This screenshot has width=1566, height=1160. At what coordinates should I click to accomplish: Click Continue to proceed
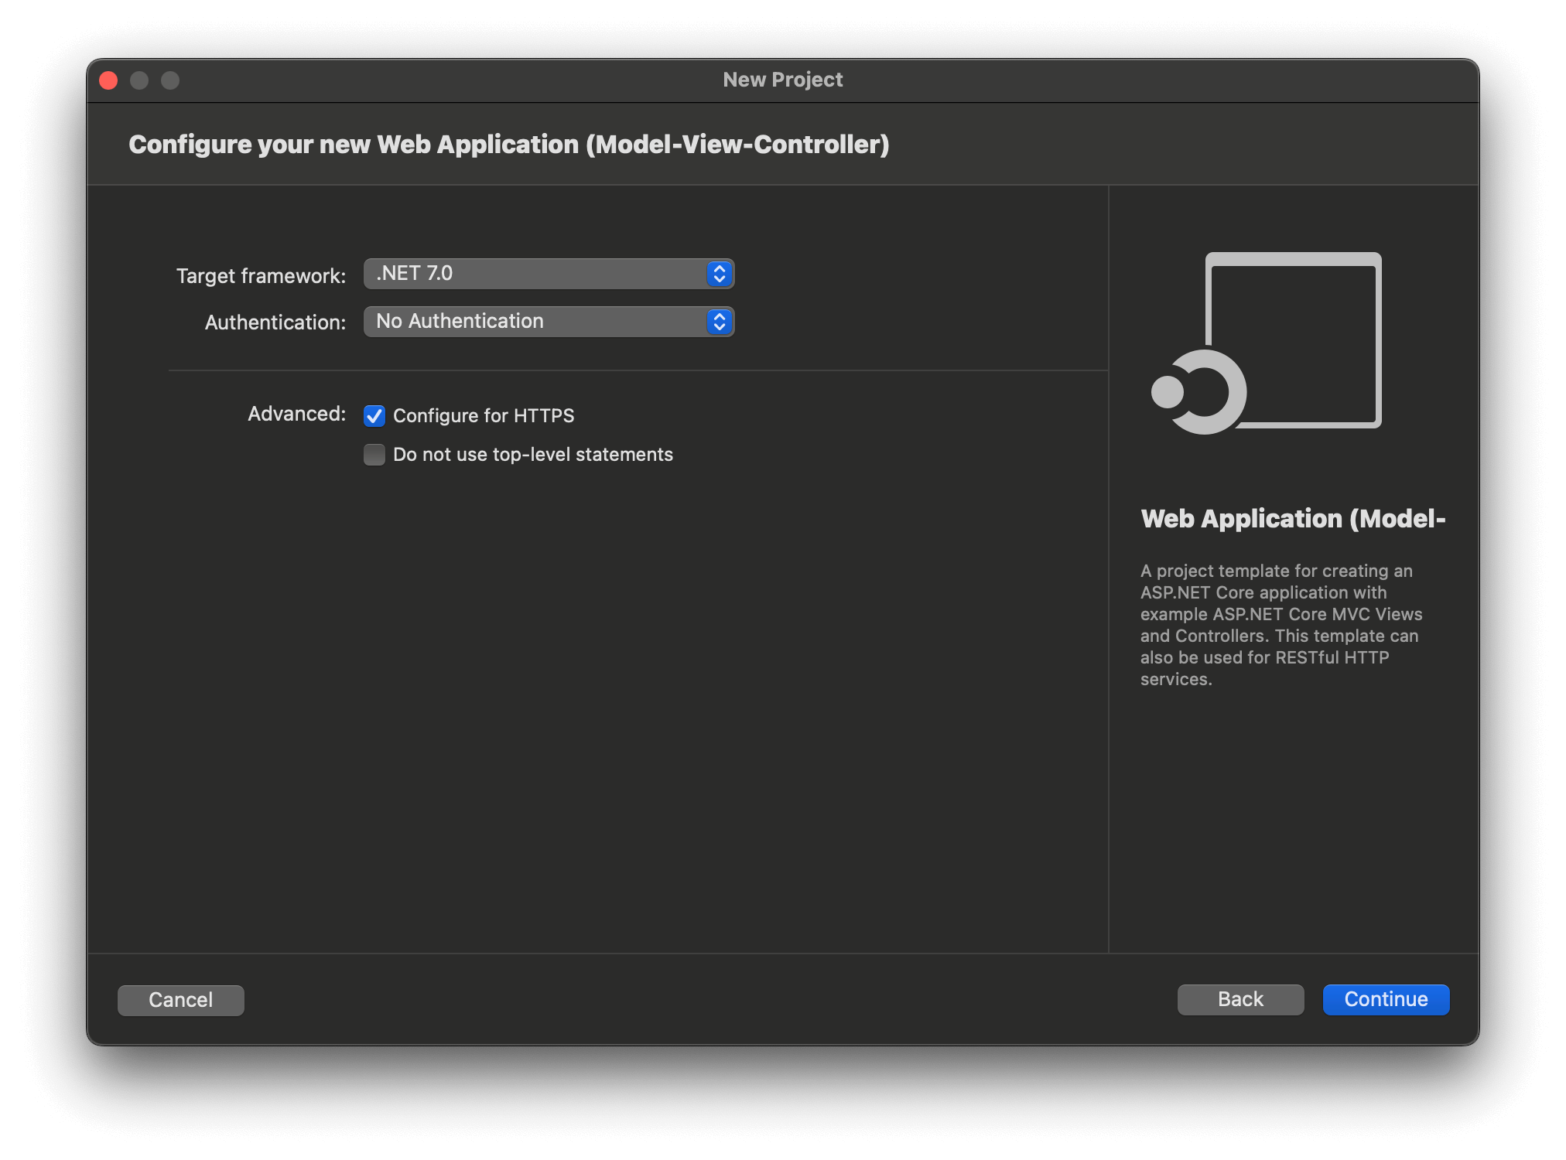(1386, 999)
